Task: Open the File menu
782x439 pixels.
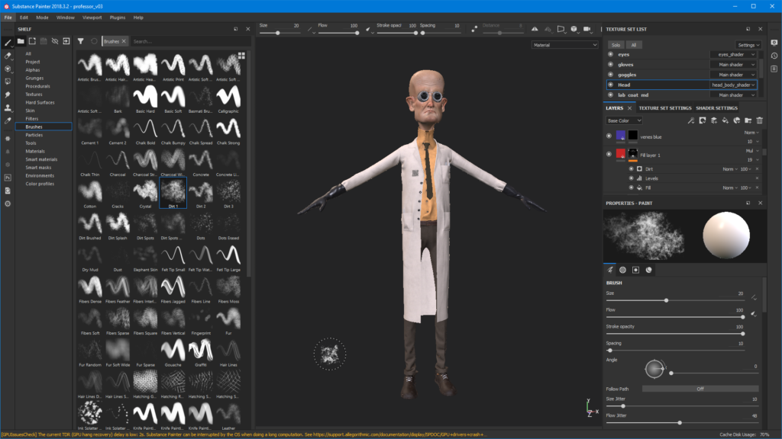Action: pos(8,18)
